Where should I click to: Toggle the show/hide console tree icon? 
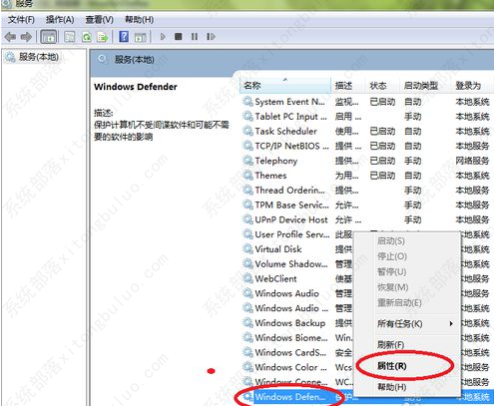pyautogui.click(x=49, y=37)
